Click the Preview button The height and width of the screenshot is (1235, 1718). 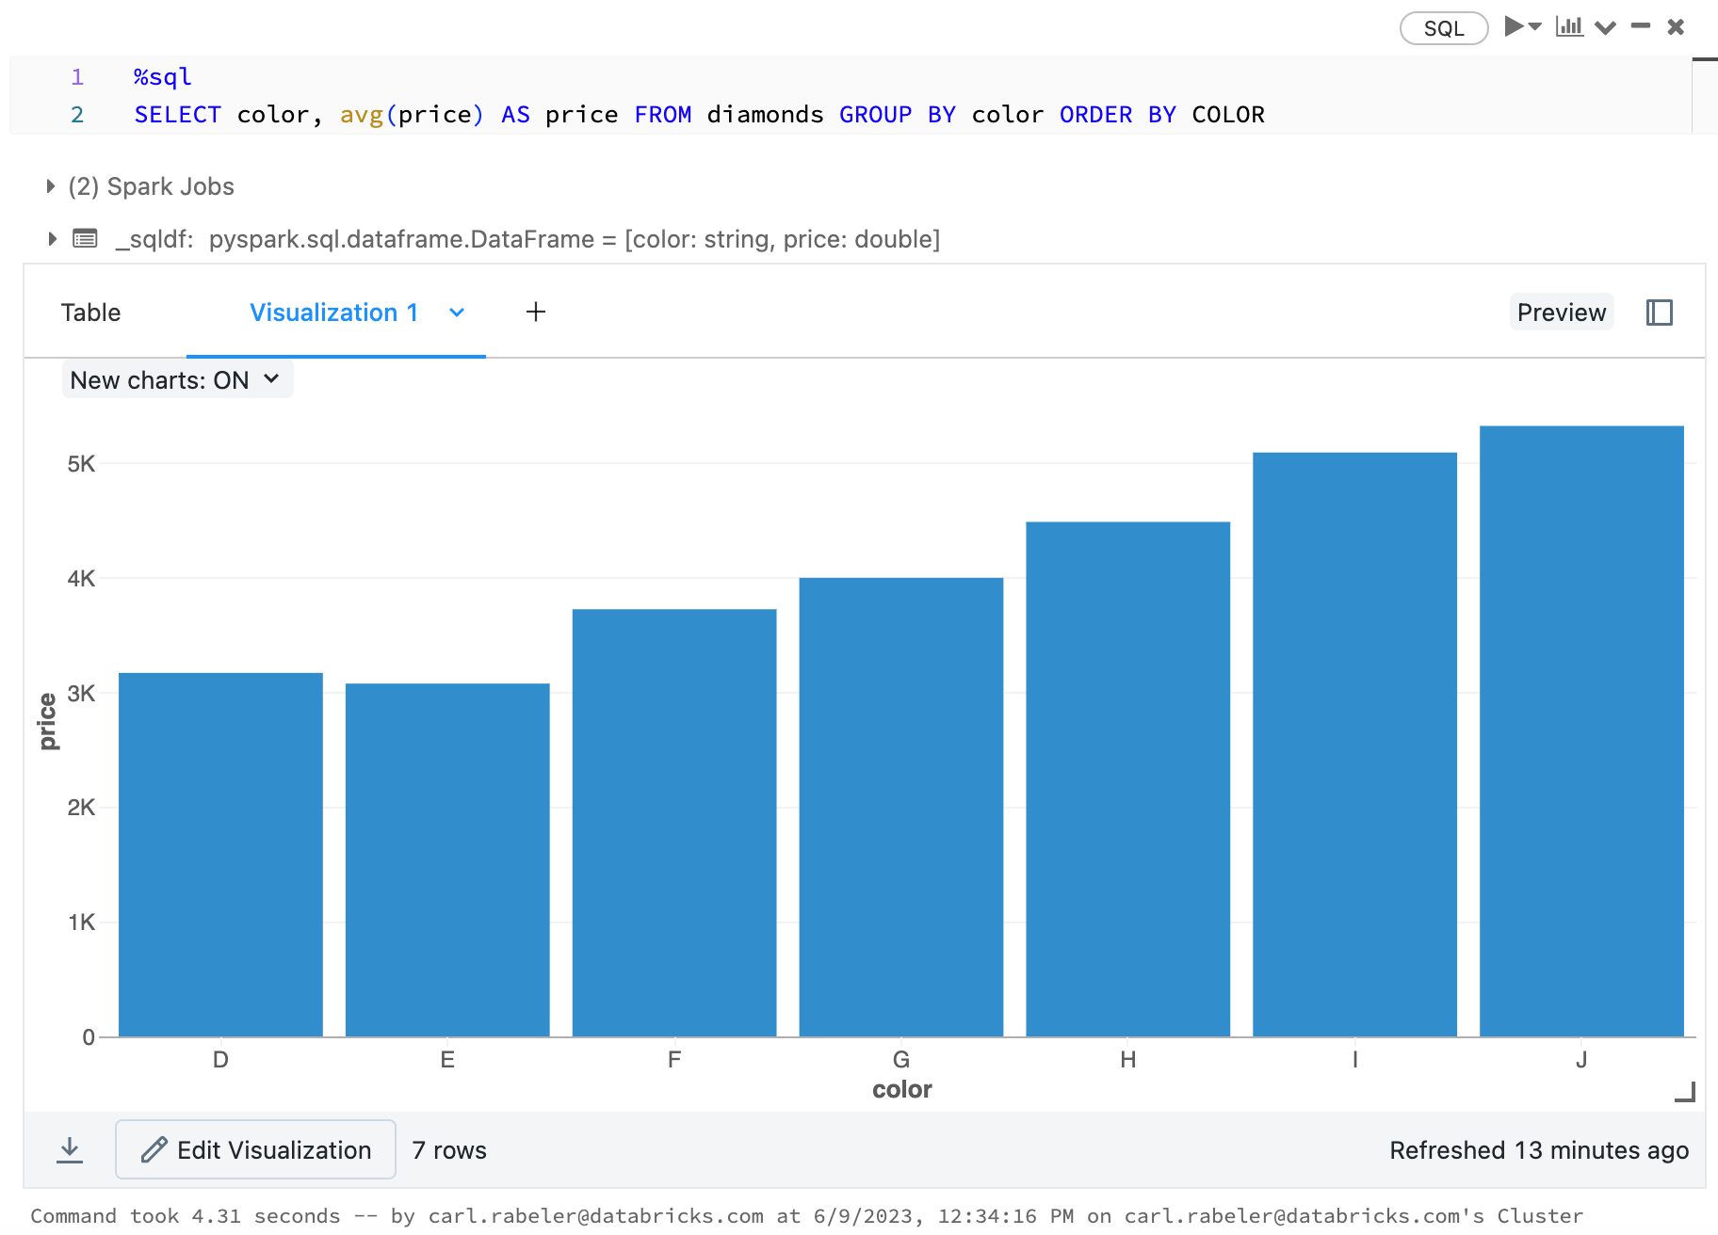tap(1560, 312)
